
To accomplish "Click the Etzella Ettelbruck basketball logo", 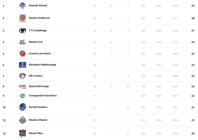I will click(x=22, y=18).
